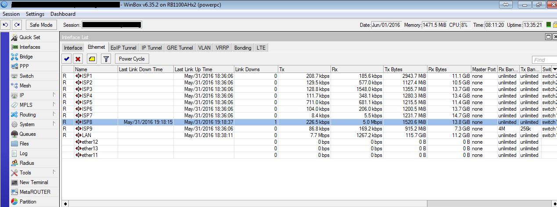
Task: Open the Mesh section
Action: pos(25,86)
